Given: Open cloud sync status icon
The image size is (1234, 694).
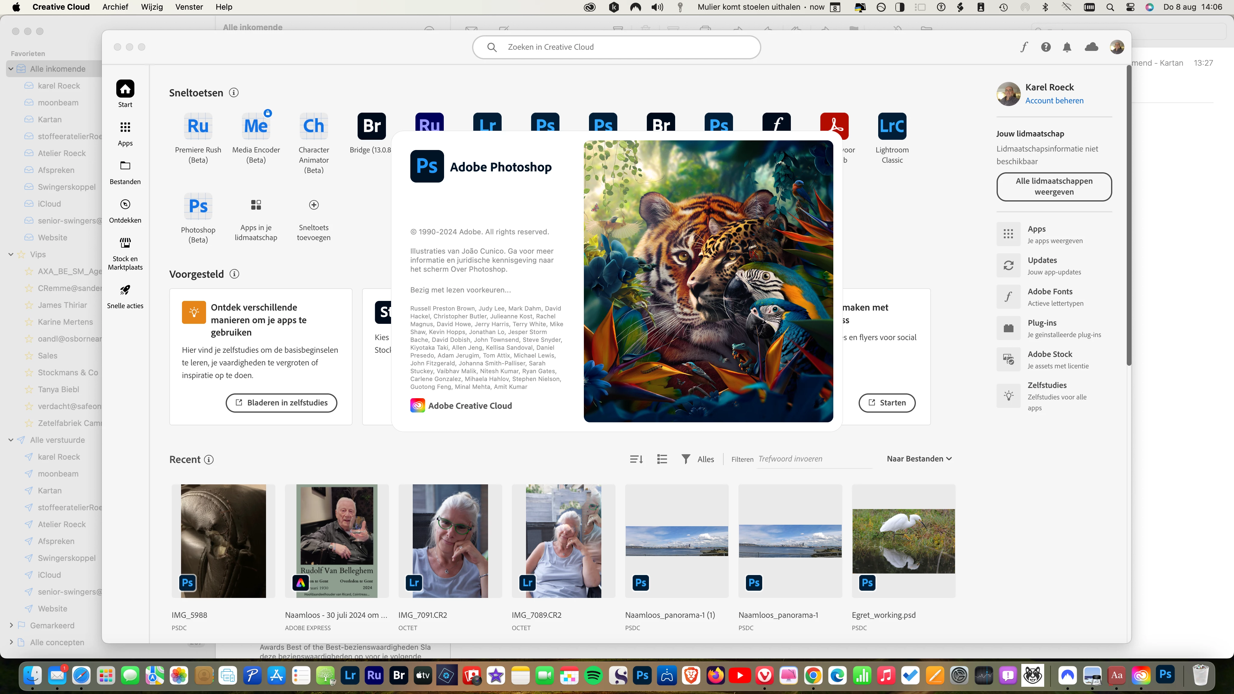Looking at the screenshot, I should (x=1091, y=47).
